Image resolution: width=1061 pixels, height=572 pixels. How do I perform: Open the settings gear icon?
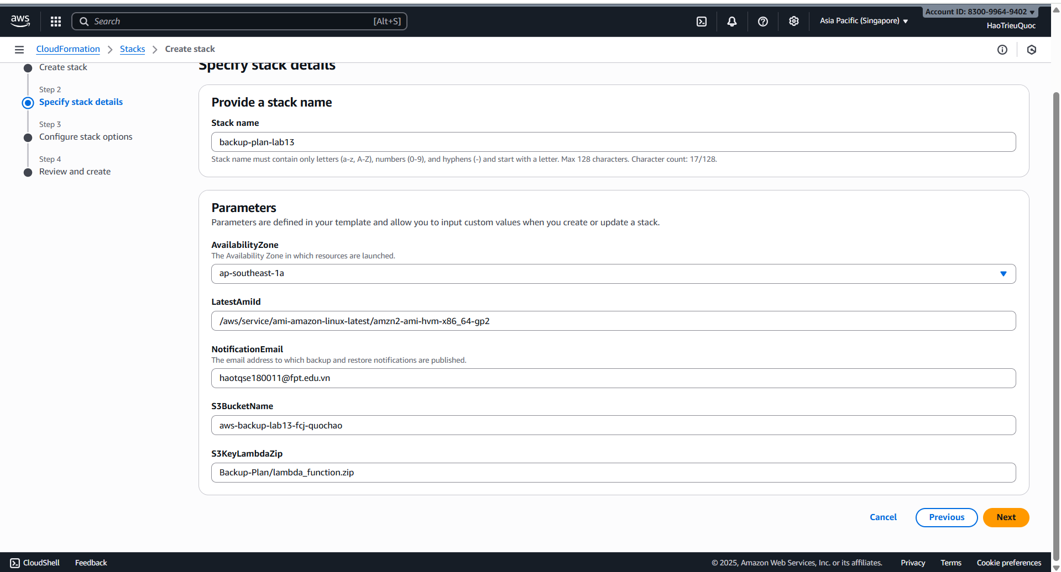(794, 22)
